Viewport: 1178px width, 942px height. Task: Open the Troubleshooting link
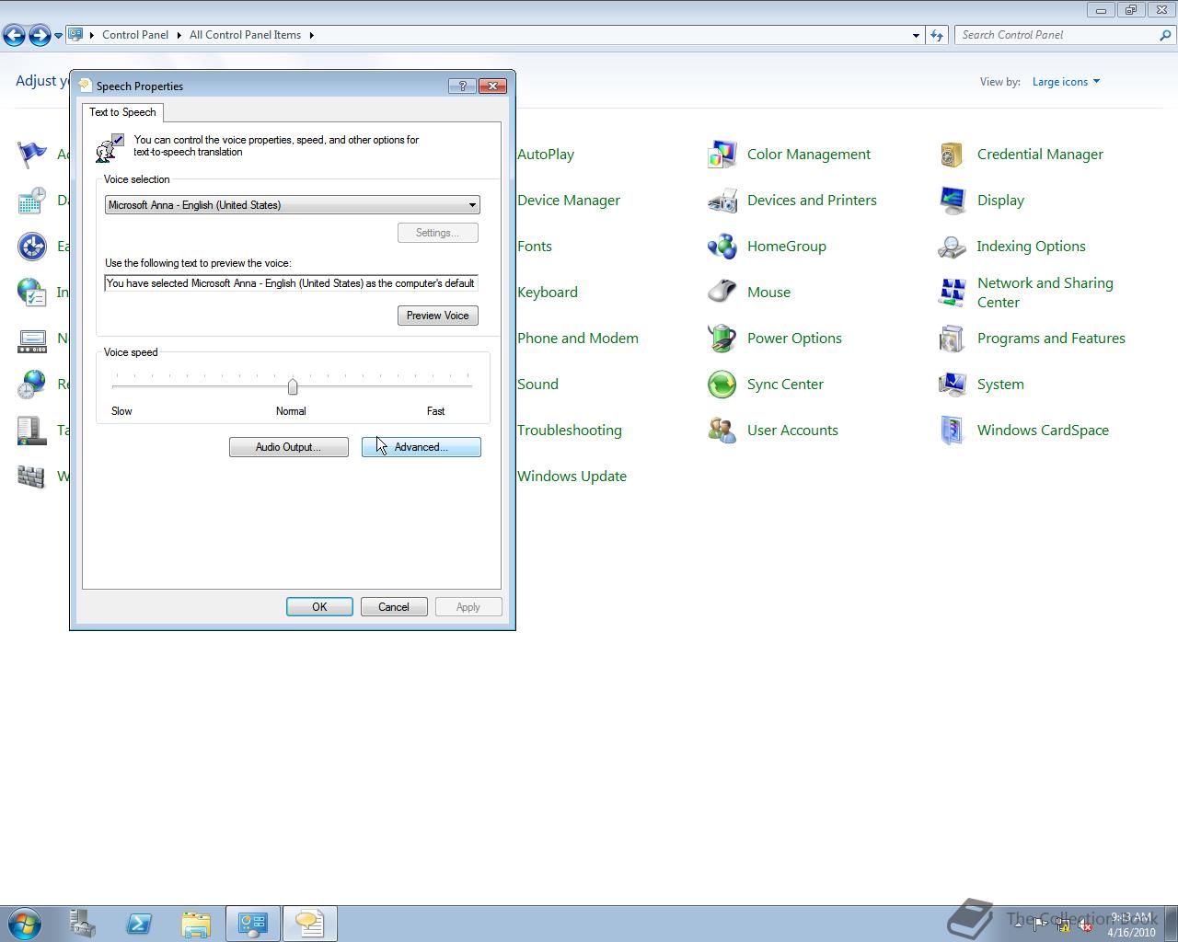[570, 431]
